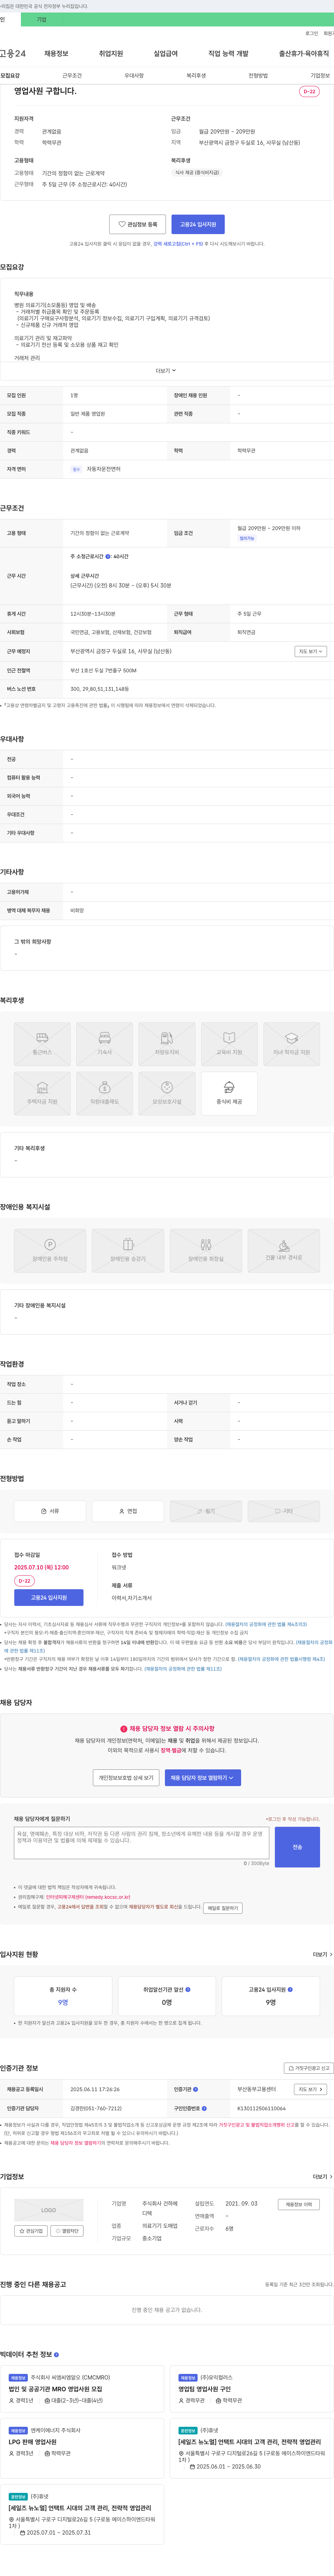The width and height of the screenshot is (334, 2576).
Task: Toggle the 열람제한 button
Action: point(68,2231)
